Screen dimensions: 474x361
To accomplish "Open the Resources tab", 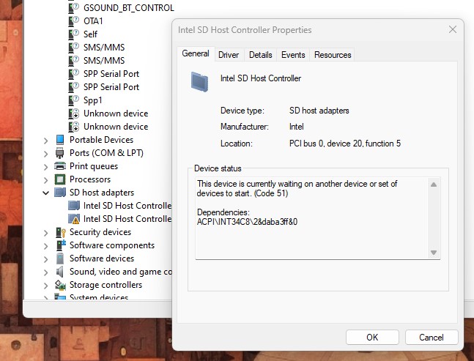I will pyautogui.click(x=333, y=55).
